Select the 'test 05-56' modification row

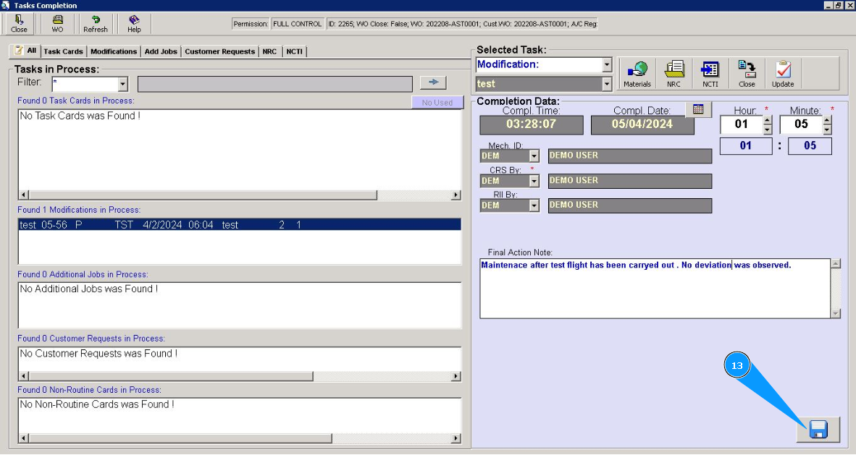click(x=239, y=225)
